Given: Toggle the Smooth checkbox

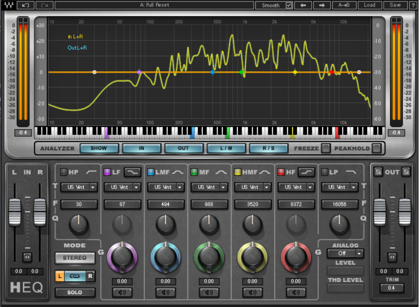Looking at the screenshot, I should pyautogui.click(x=289, y=5).
